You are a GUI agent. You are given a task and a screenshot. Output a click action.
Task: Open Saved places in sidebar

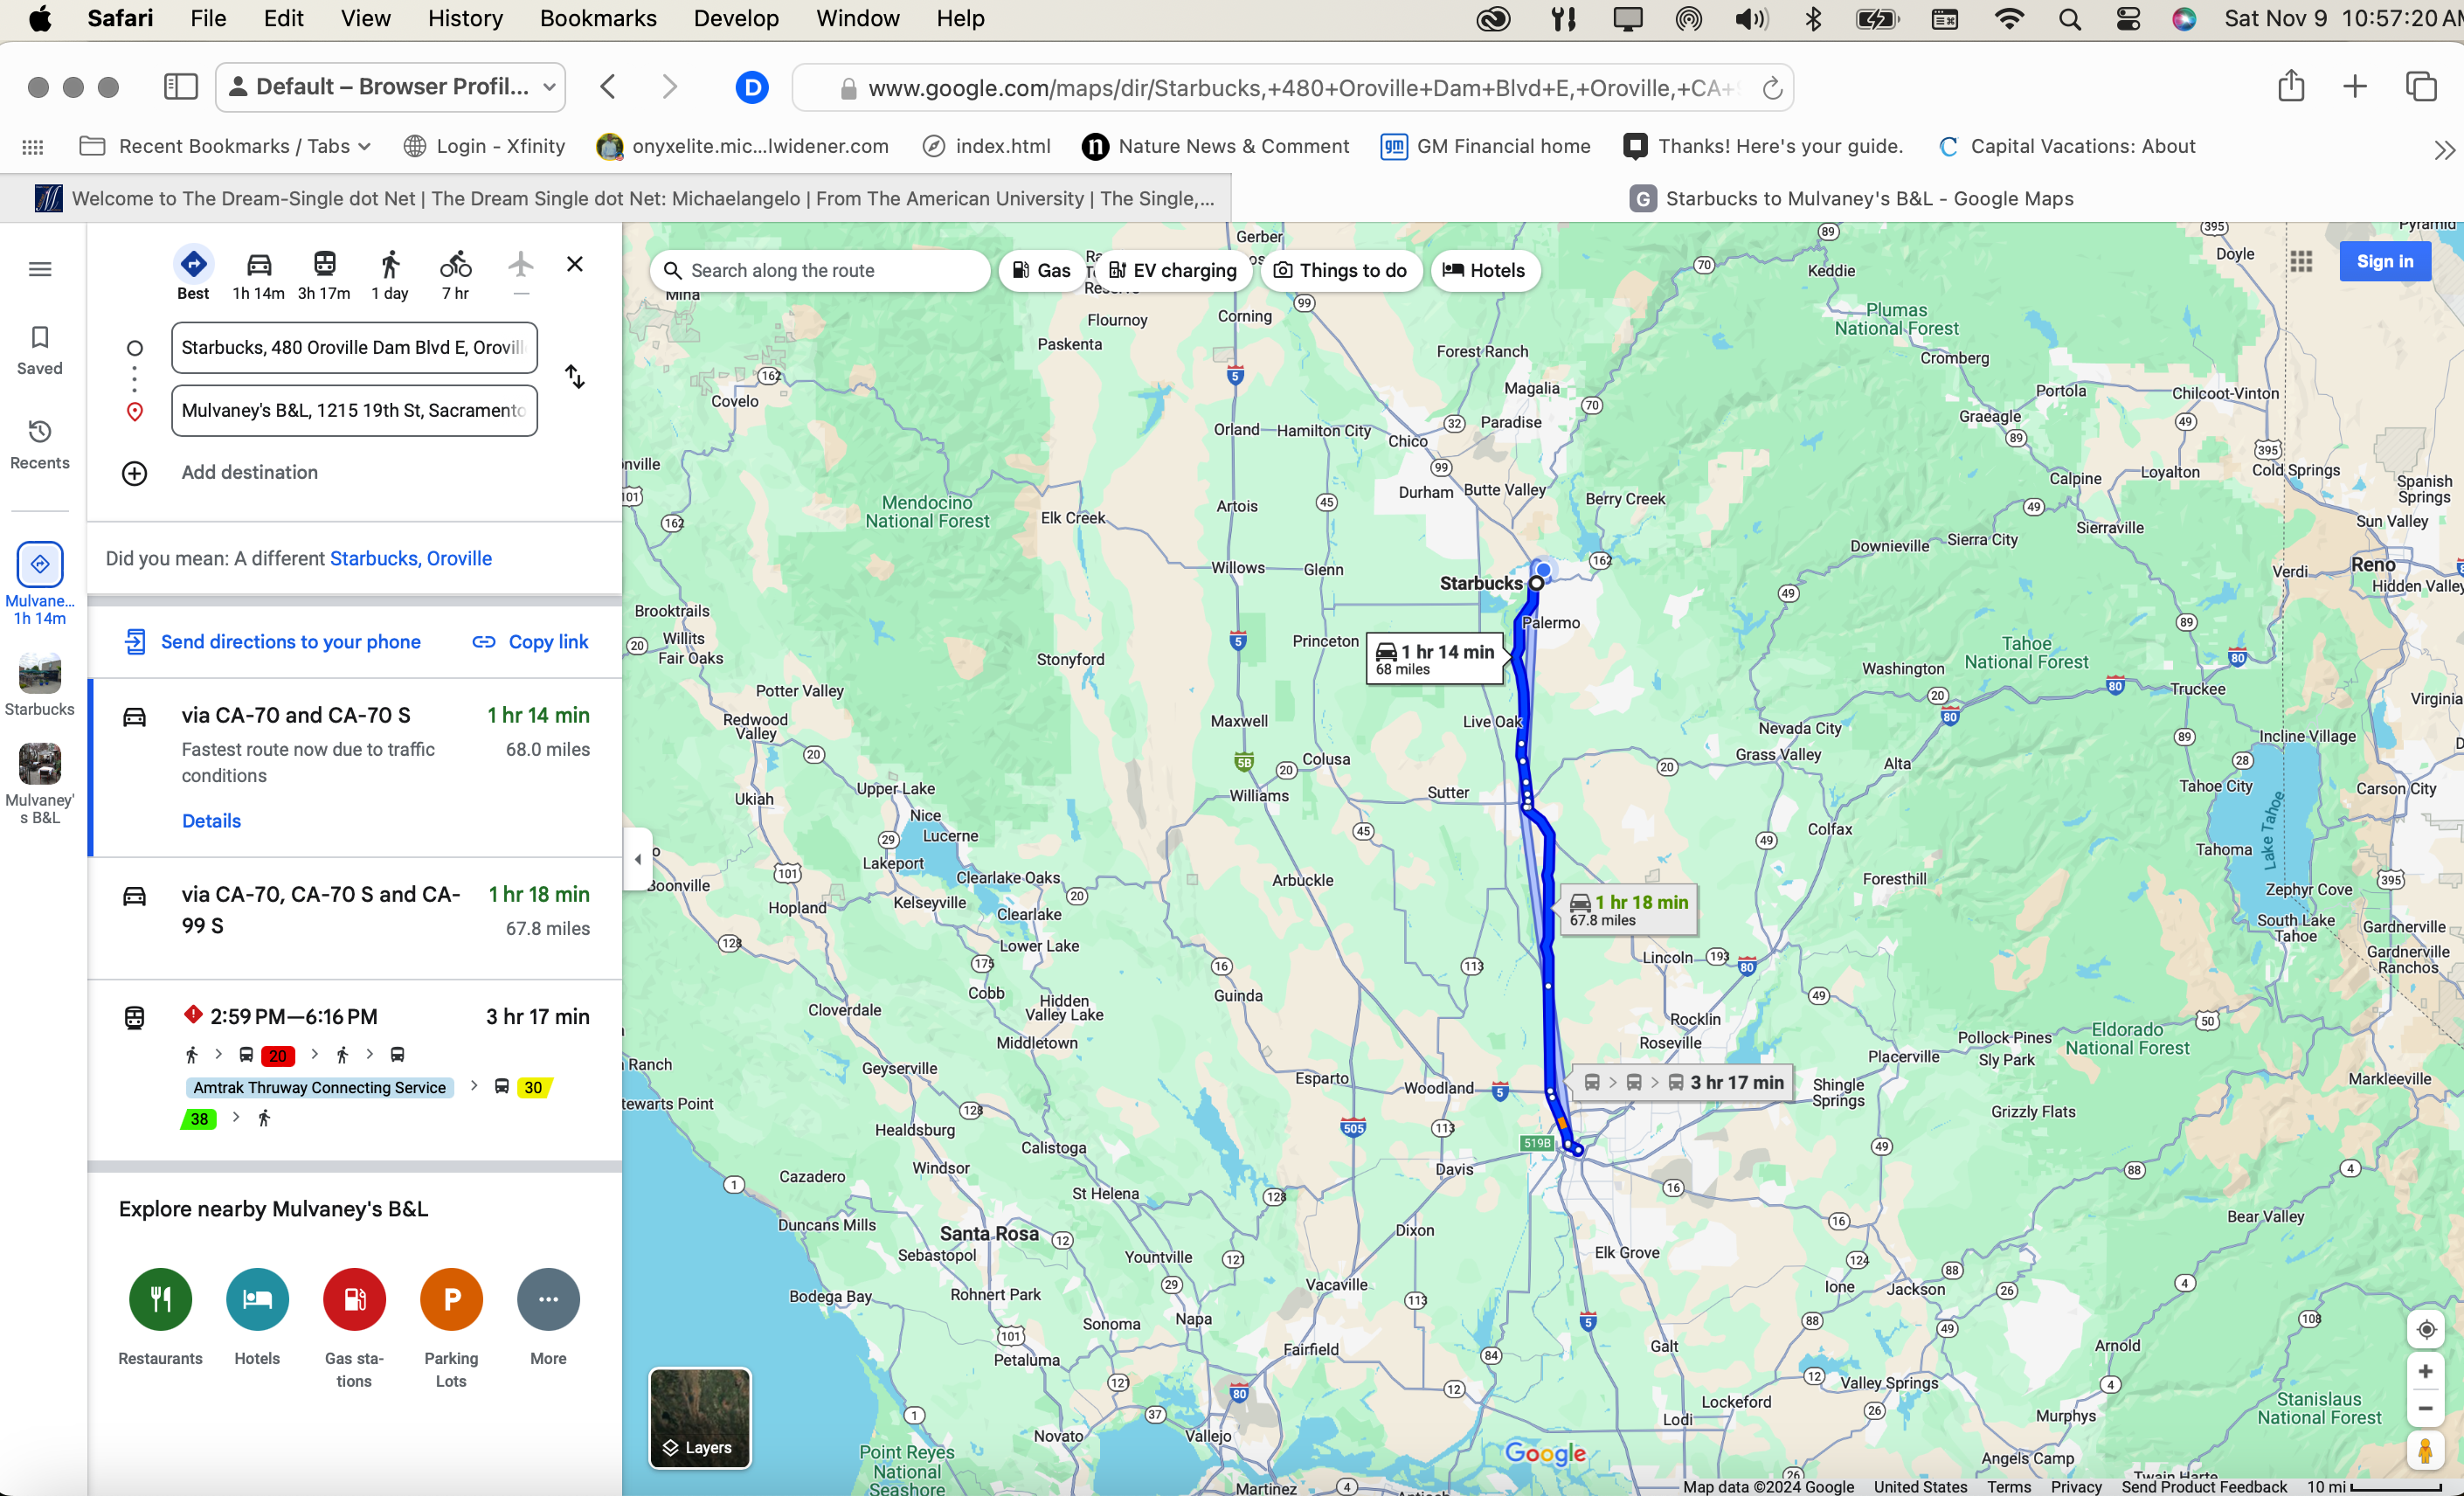[x=40, y=350]
